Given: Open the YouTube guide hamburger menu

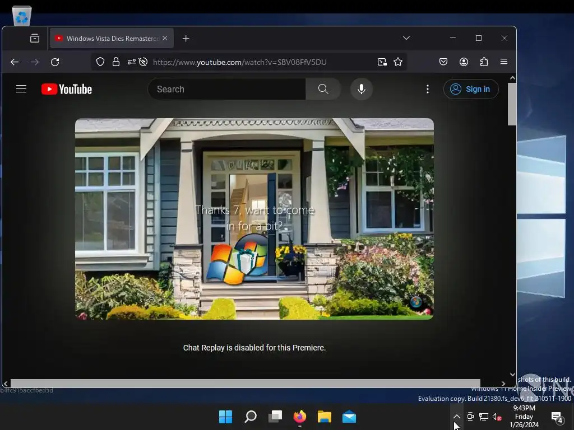Looking at the screenshot, I should pos(21,89).
